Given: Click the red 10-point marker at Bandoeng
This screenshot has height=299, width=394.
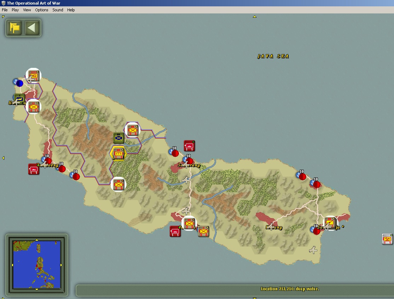Looking at the screenshot, I should click(x=48, y=161).
